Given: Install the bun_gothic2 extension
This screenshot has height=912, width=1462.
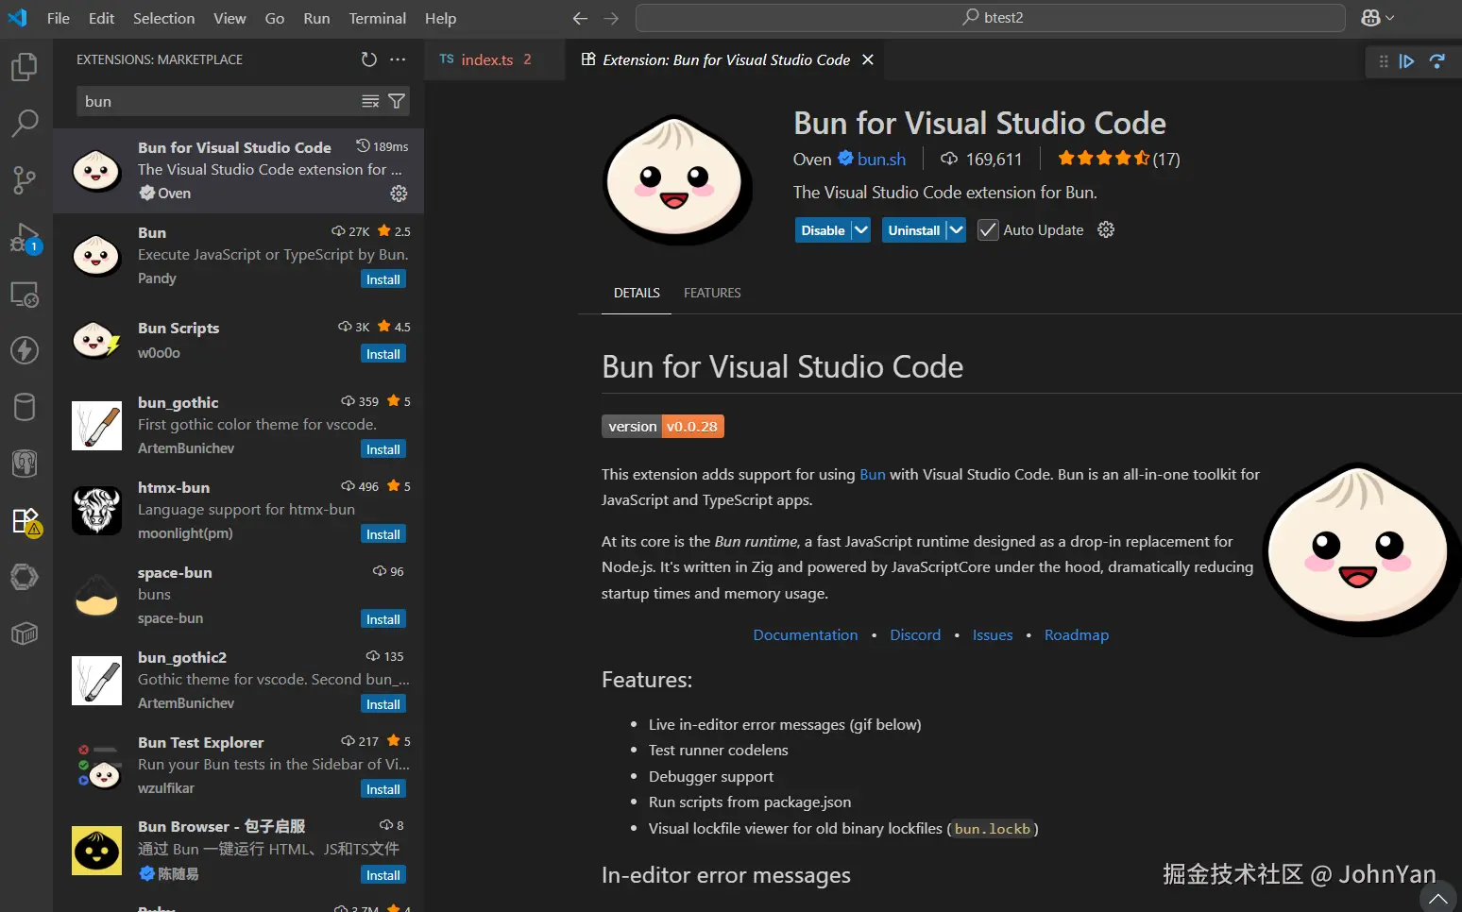Looking at the screenshot, I should click(383, 704).
